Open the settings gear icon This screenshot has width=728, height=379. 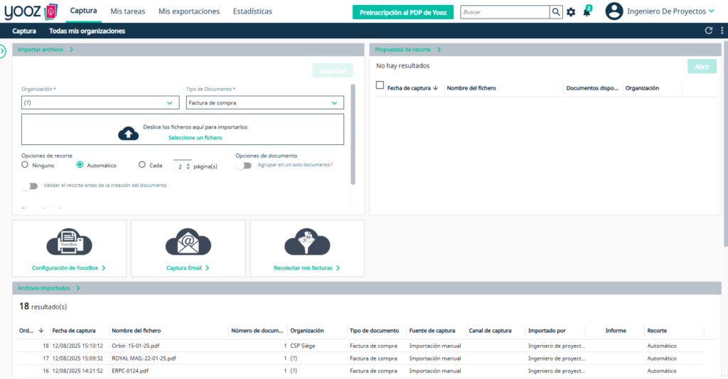click(571, 12)
